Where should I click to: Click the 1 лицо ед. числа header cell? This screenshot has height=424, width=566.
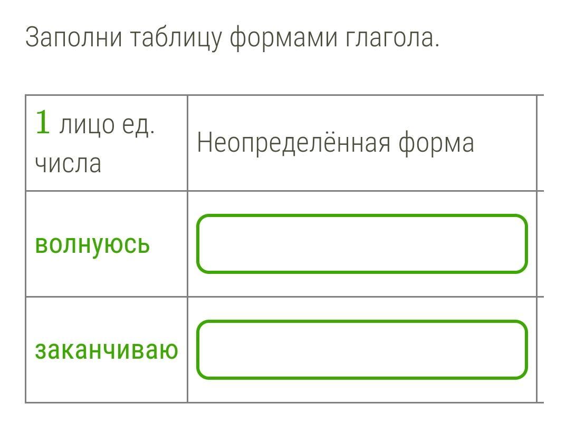pyautogui.click(x=107, y=143)
